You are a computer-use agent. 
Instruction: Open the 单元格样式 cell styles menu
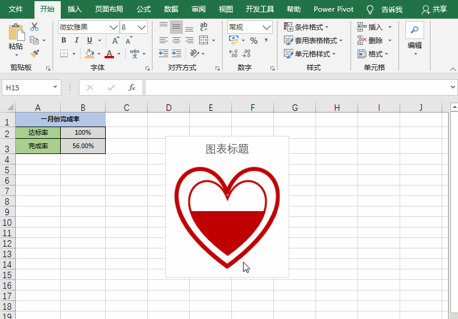[x=310, y=54]
